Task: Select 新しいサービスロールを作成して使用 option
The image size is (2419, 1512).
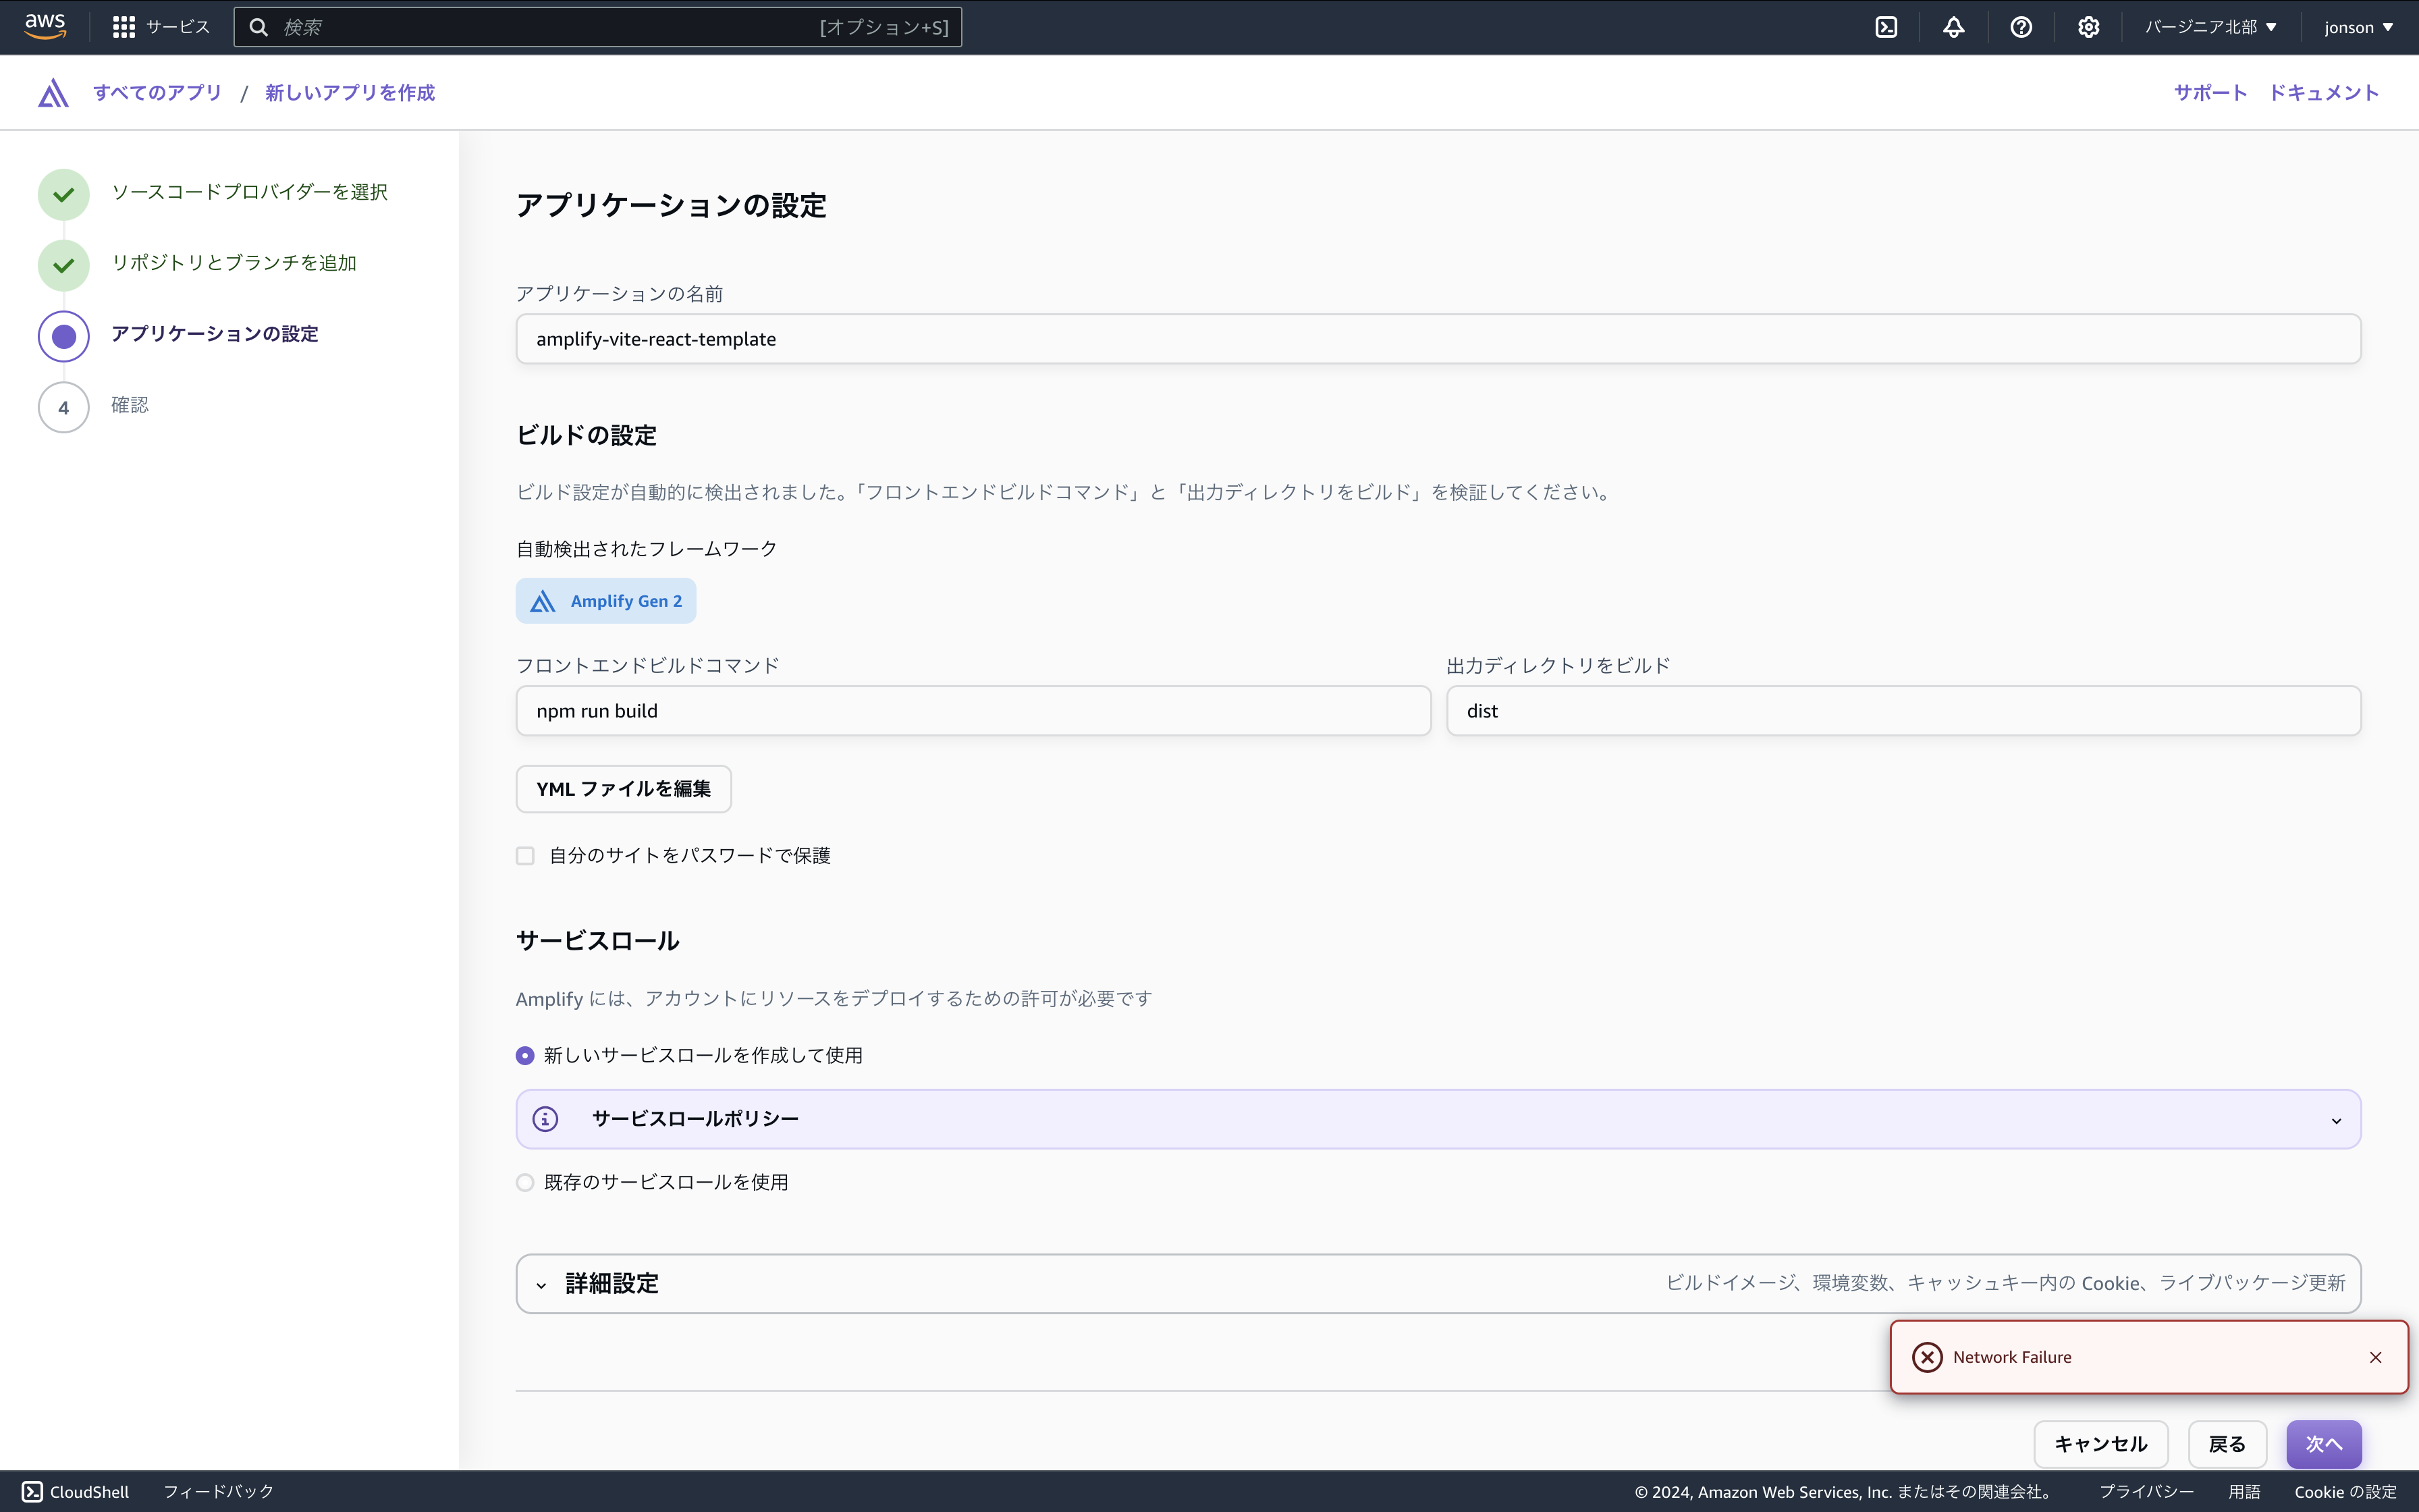Action: [x=525, y=1055]
